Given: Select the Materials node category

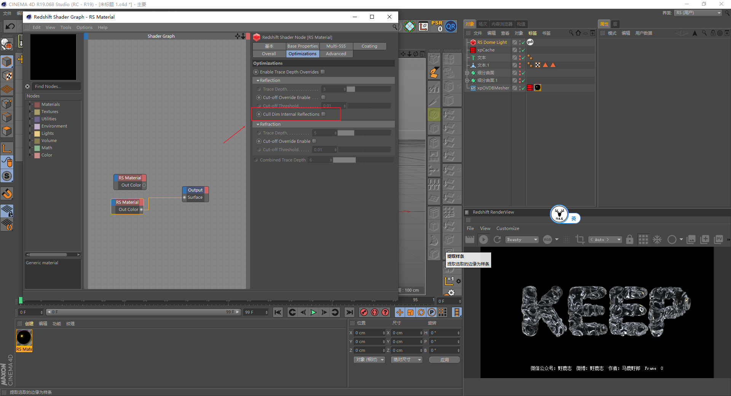Looking at the screenshot, I should (x=50, y=104).
